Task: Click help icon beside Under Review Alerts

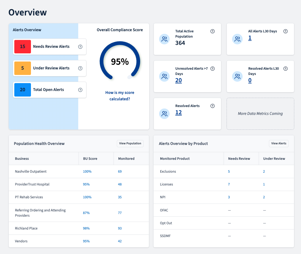Action: coord(80,68)
